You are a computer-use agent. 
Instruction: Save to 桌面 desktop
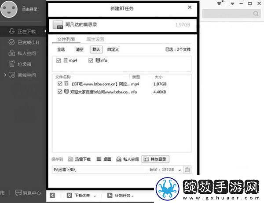tap(104, 159)
